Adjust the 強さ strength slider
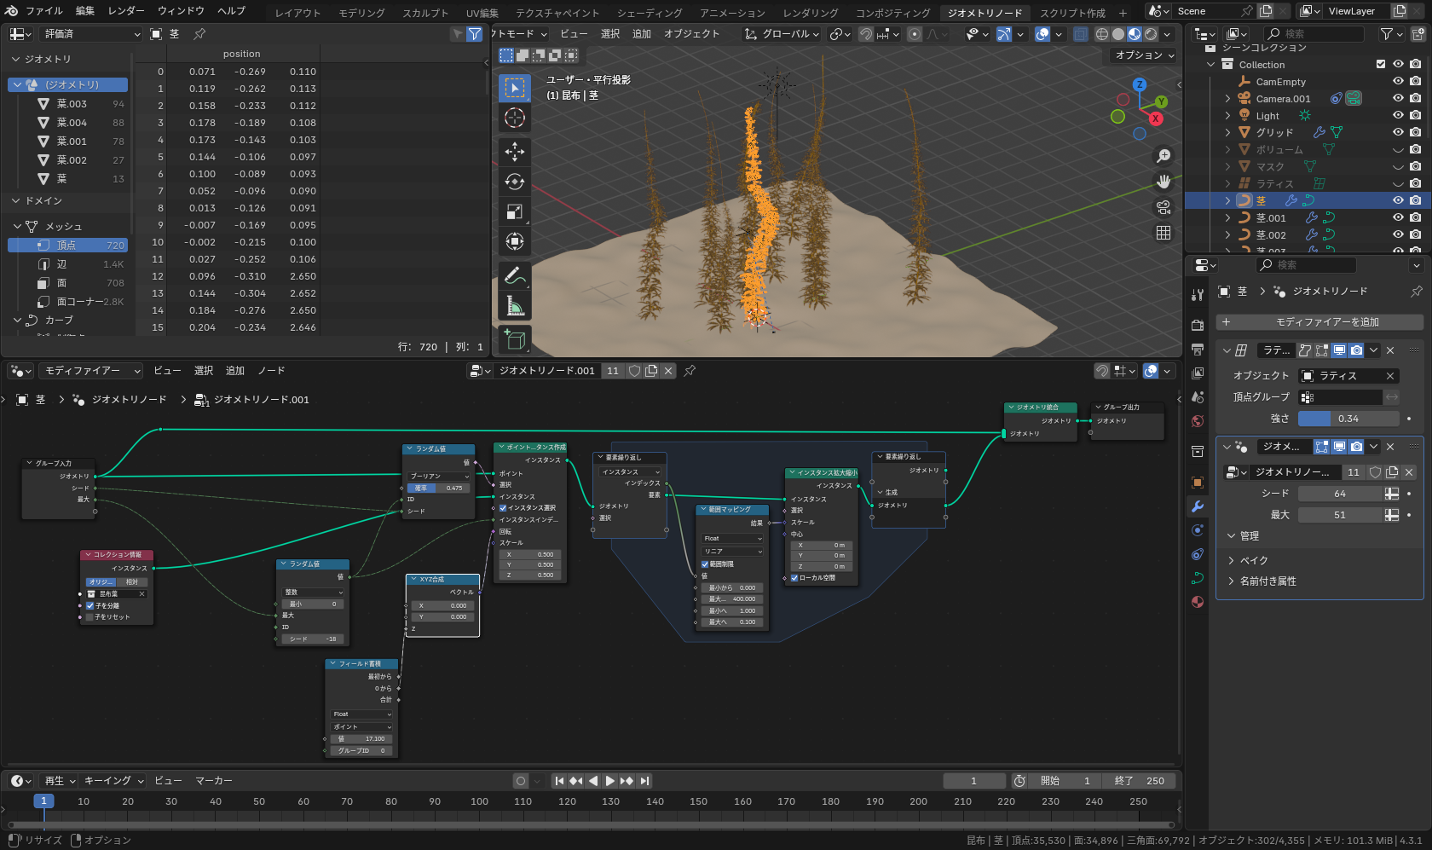1432x850 pixels. click(1348, 419)
